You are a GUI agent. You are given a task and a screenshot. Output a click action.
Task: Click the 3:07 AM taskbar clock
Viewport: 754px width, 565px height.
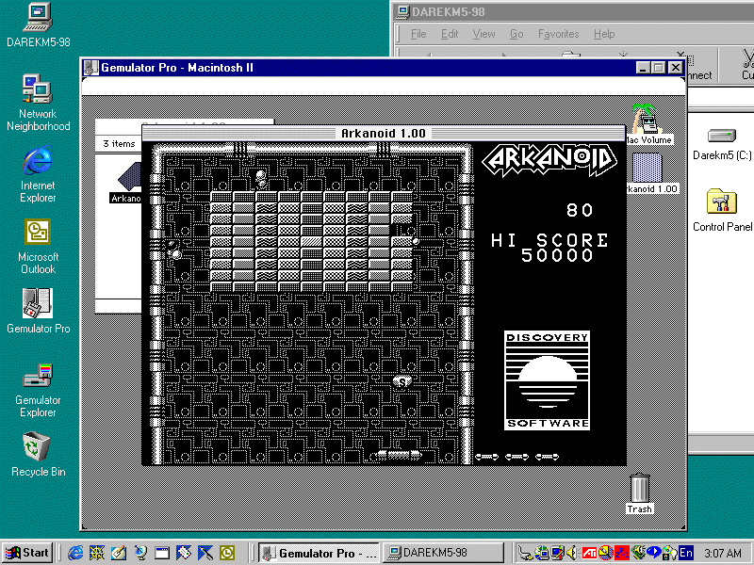[x=722, y=553]
